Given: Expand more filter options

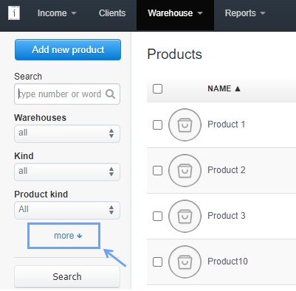Looking at the screenshot, I should [68, 236].
